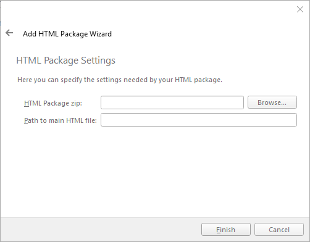Image resolution: width=310 pixels, height=242 pixels.
Task: Focus the Path to main HTML file field
Action: point(199,120)
